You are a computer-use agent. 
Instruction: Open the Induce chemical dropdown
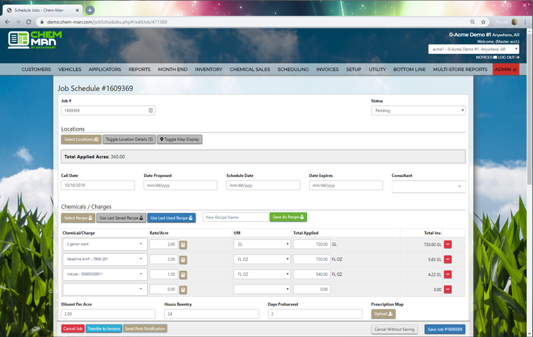105,274
